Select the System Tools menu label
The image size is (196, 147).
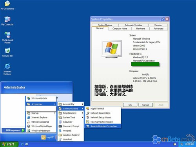[69, 118]
